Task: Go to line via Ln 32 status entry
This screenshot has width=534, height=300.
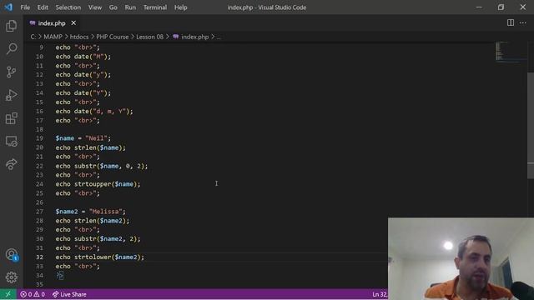Action: tap(380, 294)
